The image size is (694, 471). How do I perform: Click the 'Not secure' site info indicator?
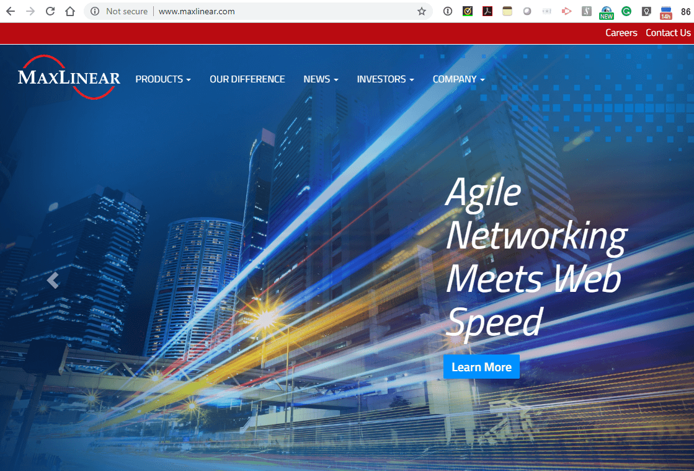119,11
